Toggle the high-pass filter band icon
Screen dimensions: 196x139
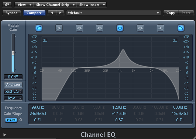coord(39,28)
